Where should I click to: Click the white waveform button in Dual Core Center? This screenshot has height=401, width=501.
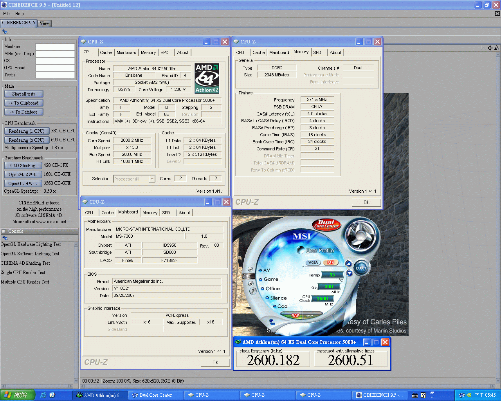309,315
